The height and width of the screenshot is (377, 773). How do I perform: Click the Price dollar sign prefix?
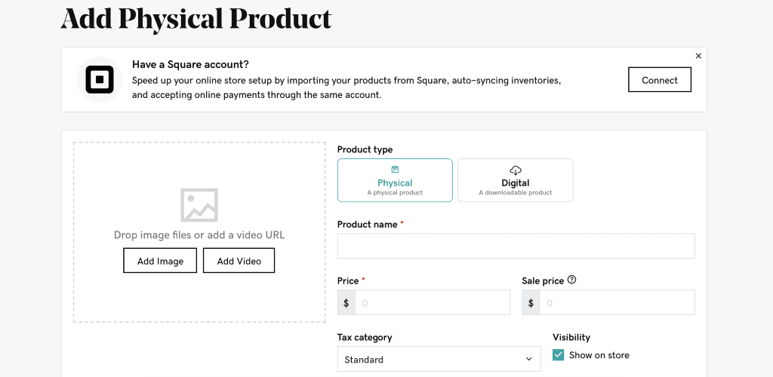346,302
